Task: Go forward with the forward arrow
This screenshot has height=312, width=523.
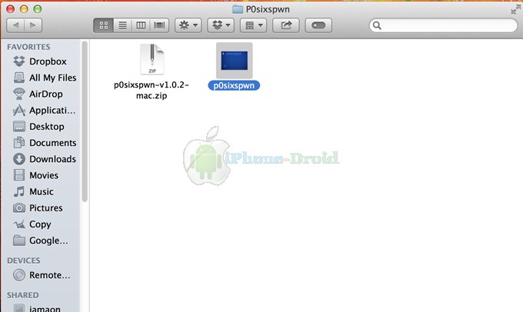Action: (35, 25)
